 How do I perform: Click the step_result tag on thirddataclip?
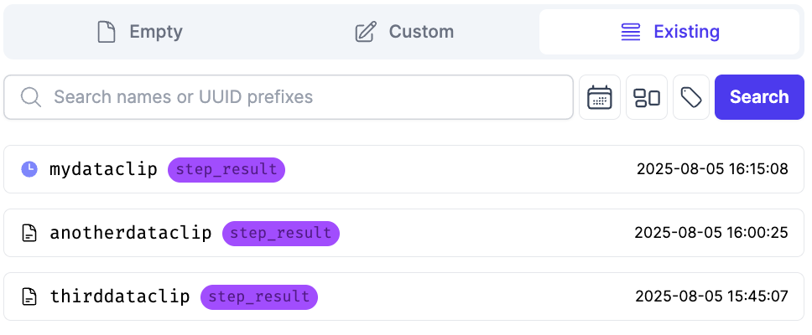click(x=259, y=296)
